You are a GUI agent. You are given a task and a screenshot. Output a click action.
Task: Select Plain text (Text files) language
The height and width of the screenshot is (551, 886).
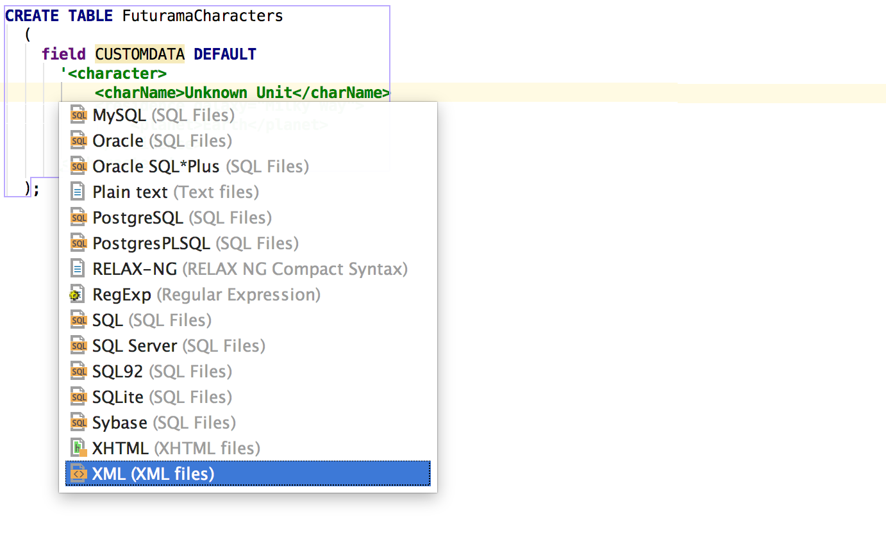248,192
